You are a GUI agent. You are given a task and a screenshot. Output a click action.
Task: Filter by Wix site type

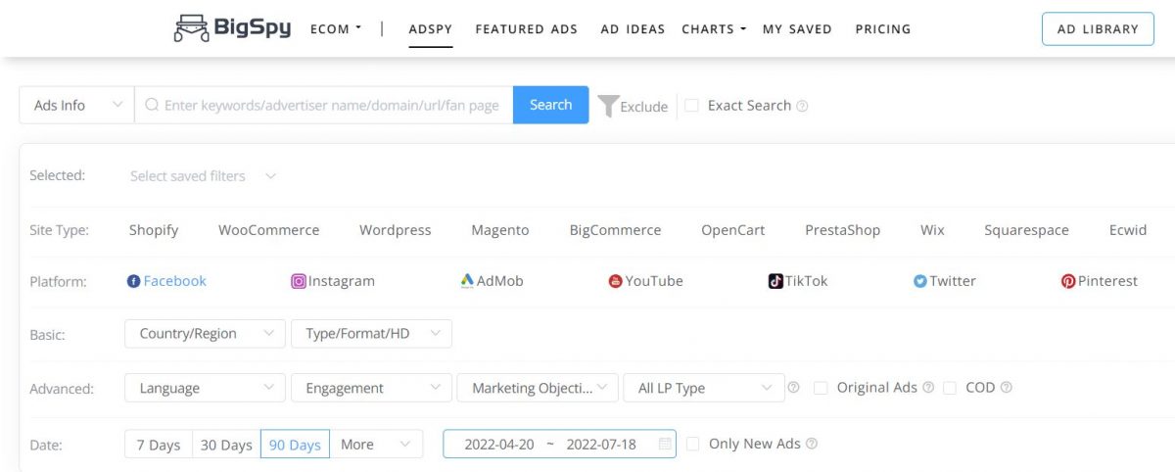click(x=932, y=230)
